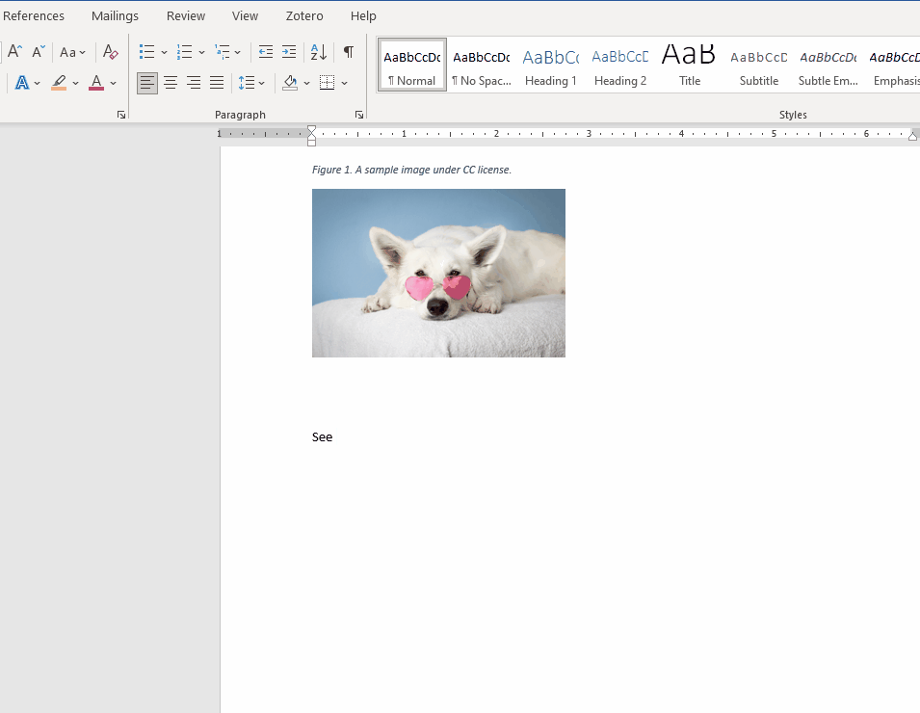Open highlight color dropdown arrow
This screenshot has width=920, height=713.
click(75, 83)
